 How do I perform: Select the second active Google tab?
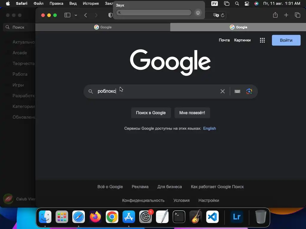(238, 27)
